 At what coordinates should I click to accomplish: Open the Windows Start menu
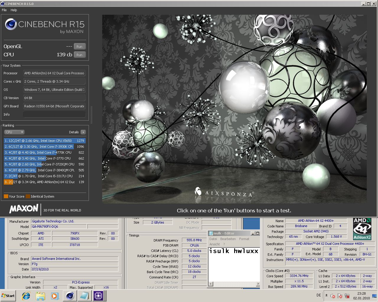(8, 296)
